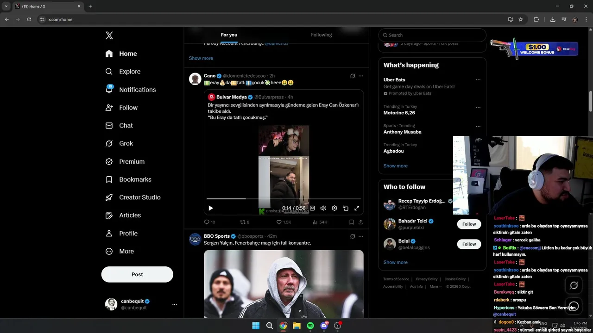Click the Bulvar Medya quoted account name
This screenshot has height=333, width=593.
[232, 97]
